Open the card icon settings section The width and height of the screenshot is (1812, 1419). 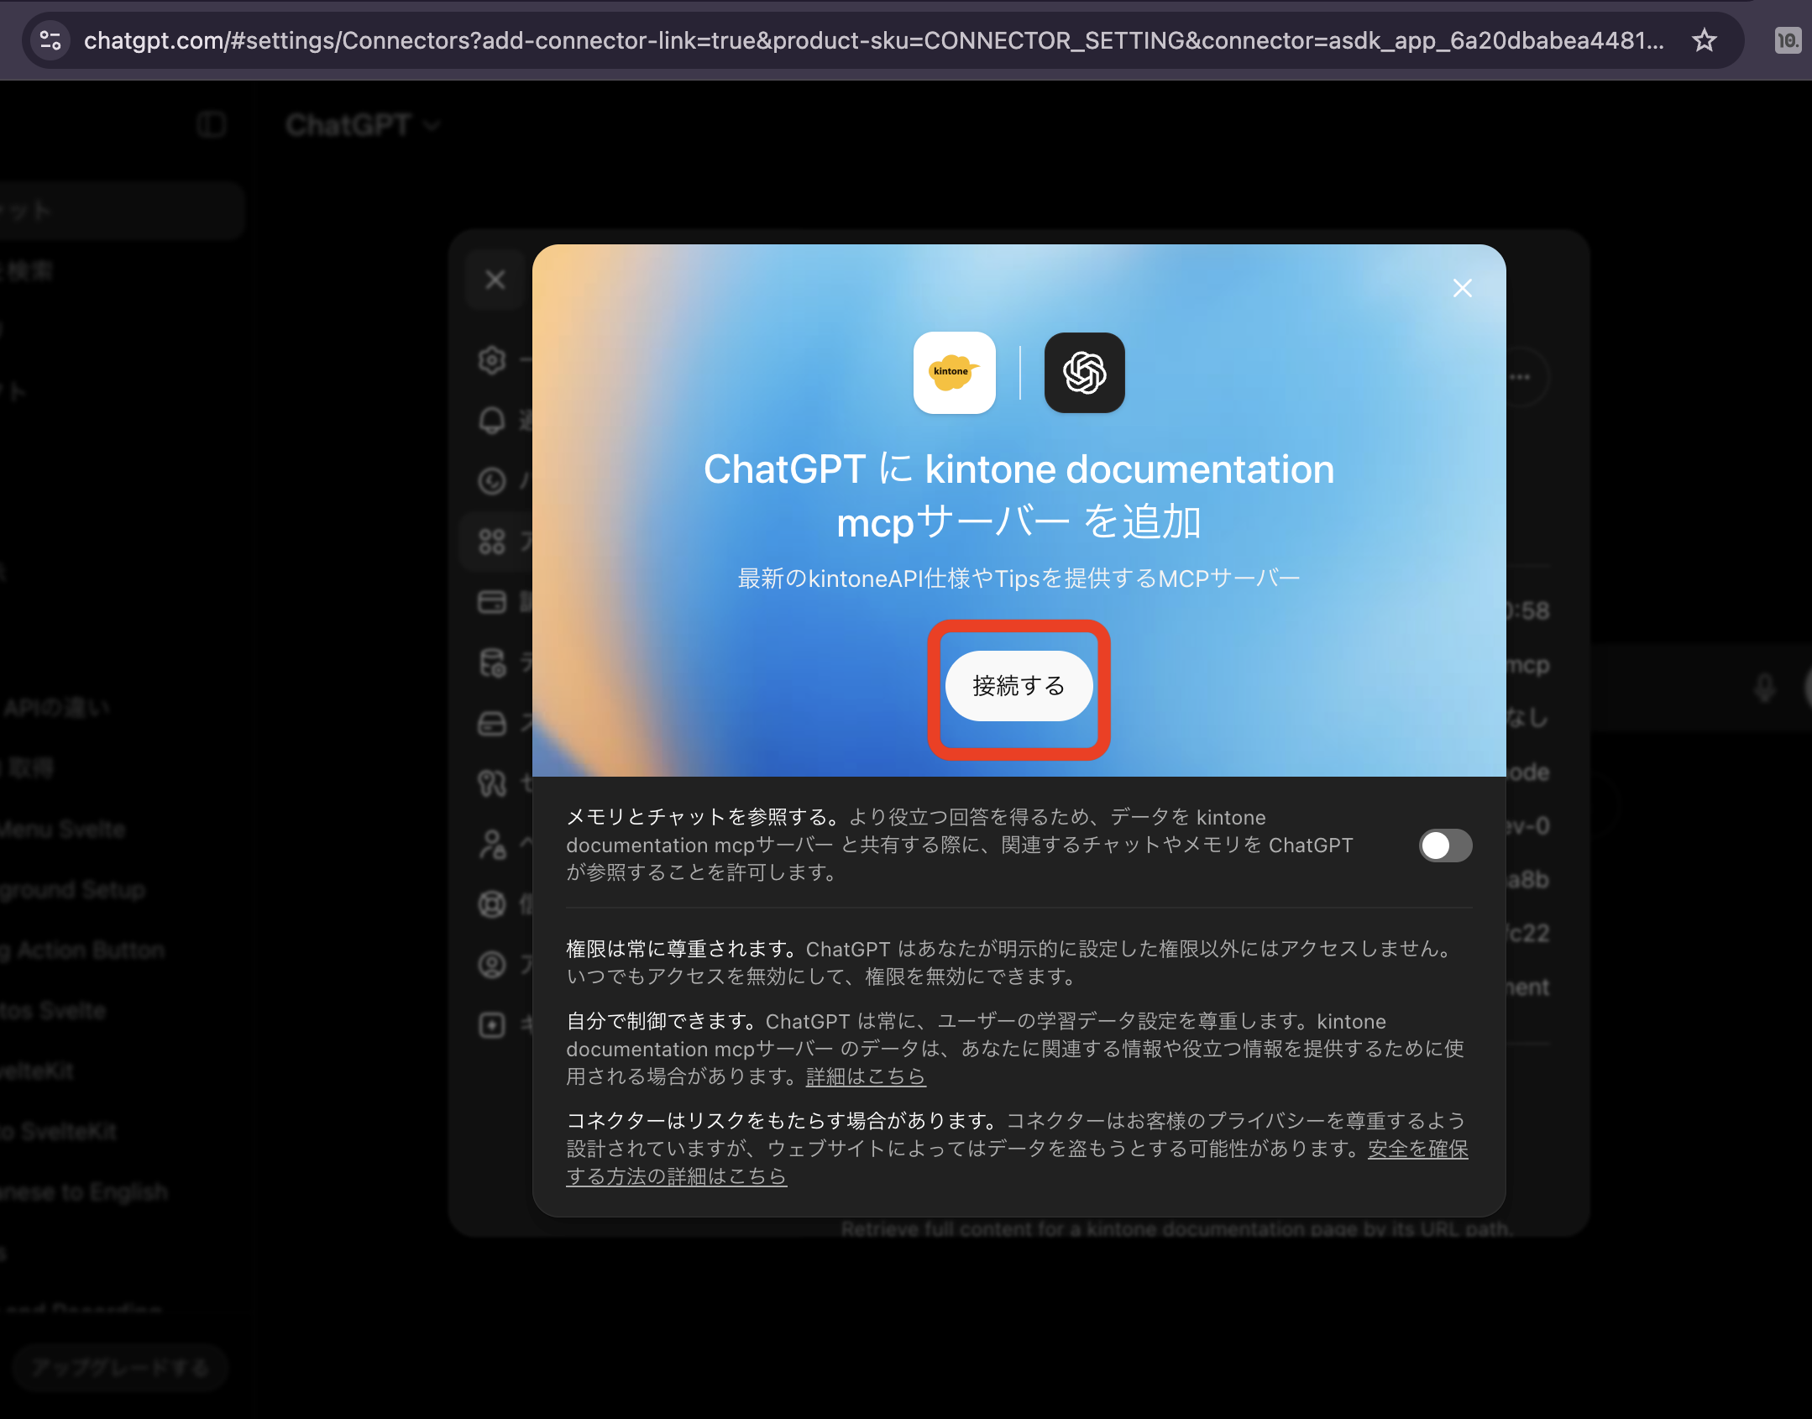point(492,602)
